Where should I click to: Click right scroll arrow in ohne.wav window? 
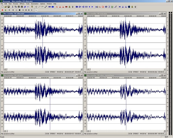pos(81,69)
